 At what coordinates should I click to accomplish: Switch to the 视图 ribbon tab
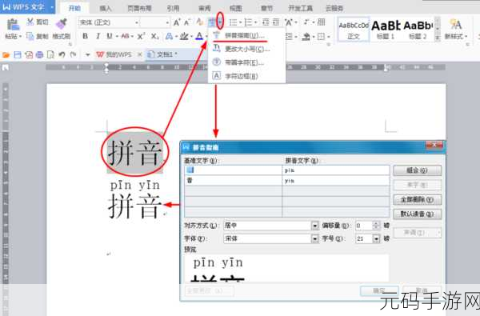(235, 8)
